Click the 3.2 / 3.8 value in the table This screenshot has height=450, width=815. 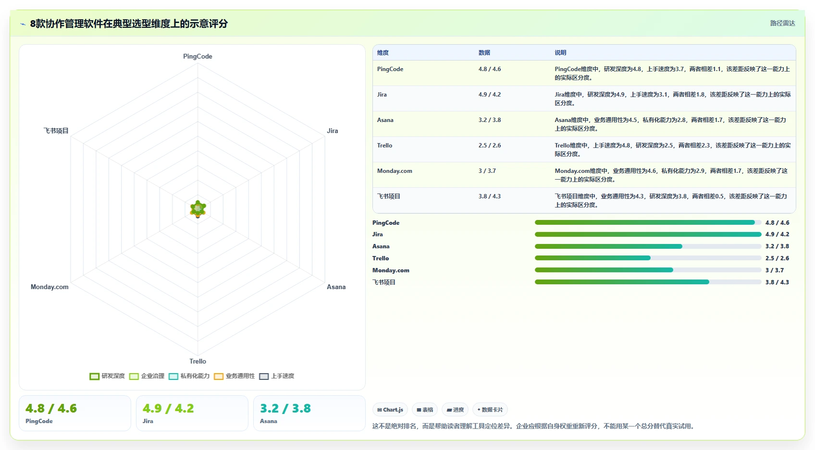pyautogui.click(x=490, y=120)
